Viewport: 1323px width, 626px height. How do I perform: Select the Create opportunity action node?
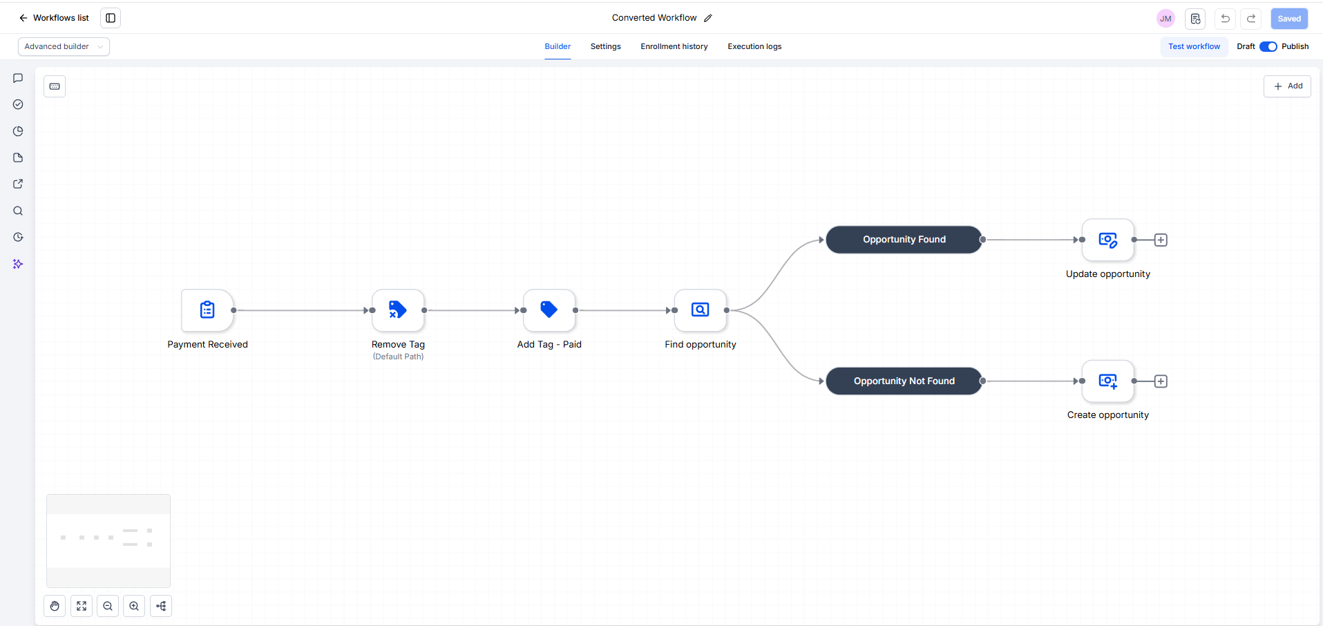pos(1108,381)
